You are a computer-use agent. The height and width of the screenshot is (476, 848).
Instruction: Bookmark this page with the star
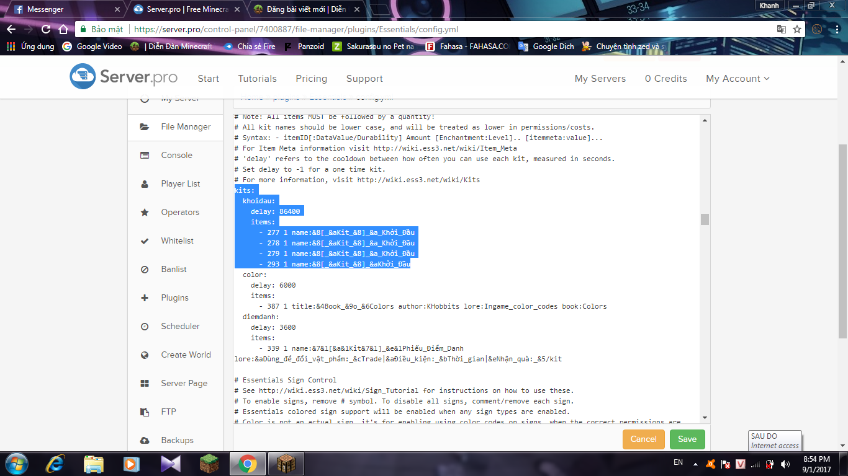coord(797,29)
